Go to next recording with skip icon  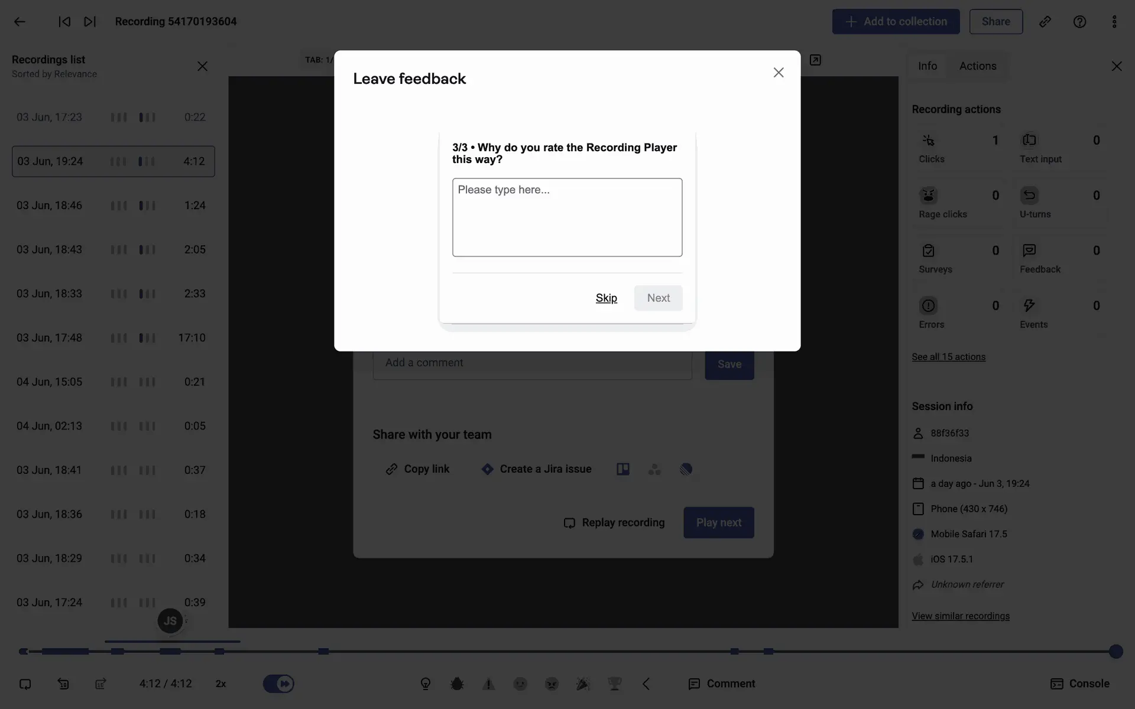point(90,22)
